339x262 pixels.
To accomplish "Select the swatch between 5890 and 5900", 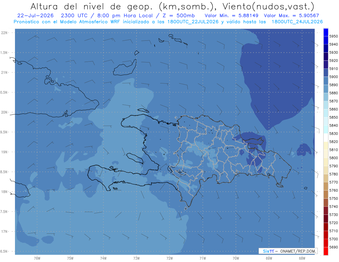I will click(326, 81).
